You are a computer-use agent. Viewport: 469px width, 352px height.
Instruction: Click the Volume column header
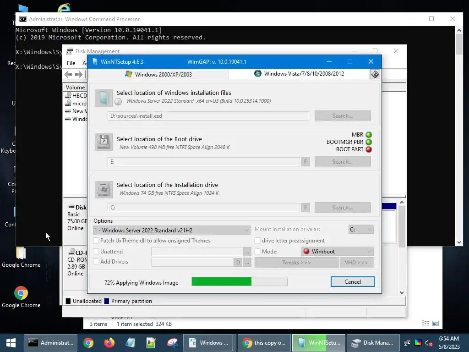75,88
